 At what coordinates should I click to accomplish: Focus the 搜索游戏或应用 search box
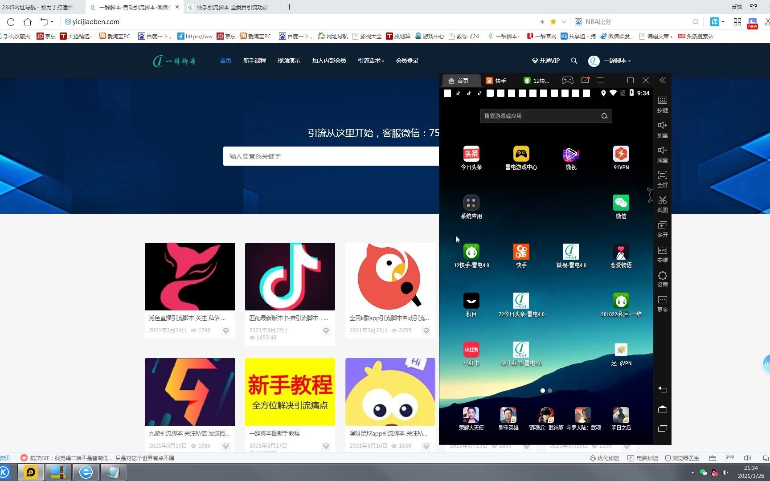click(x=546, y=116)
